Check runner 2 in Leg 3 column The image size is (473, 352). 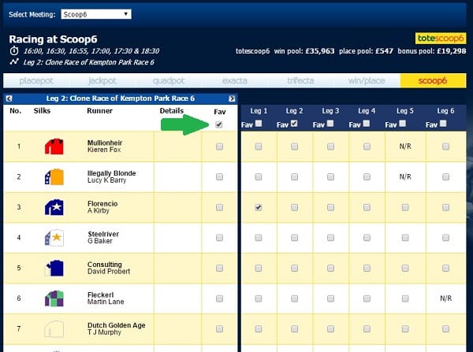click(x=330, y=177)
